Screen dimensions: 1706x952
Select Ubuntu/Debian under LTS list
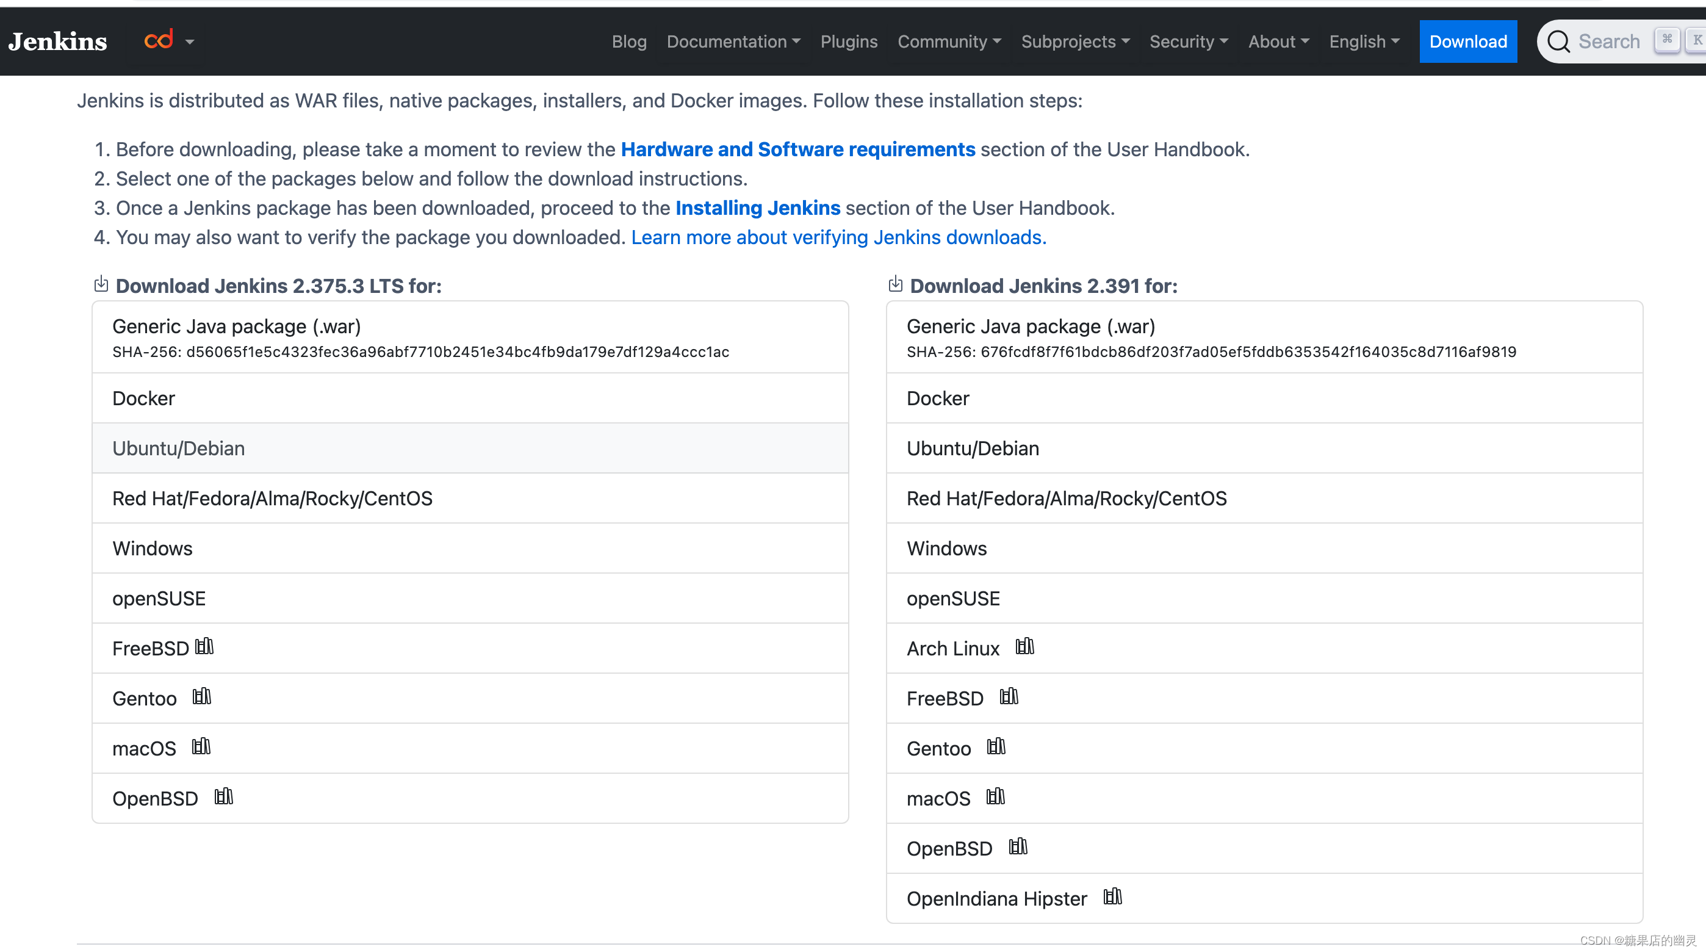click(x=470, y=449)
